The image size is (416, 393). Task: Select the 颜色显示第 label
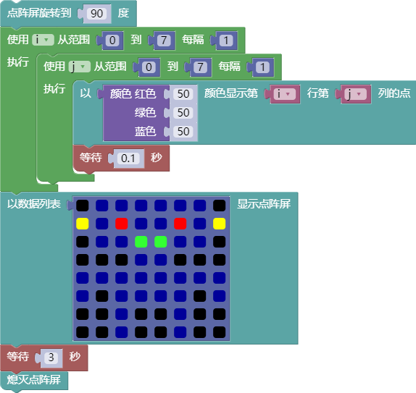coord(230,93)
